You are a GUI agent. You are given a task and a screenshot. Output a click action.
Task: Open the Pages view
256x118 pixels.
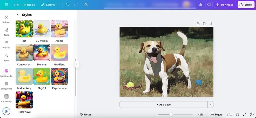(x=216, y=114)
